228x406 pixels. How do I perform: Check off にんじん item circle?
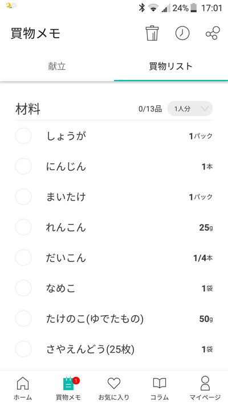(23, 166)
